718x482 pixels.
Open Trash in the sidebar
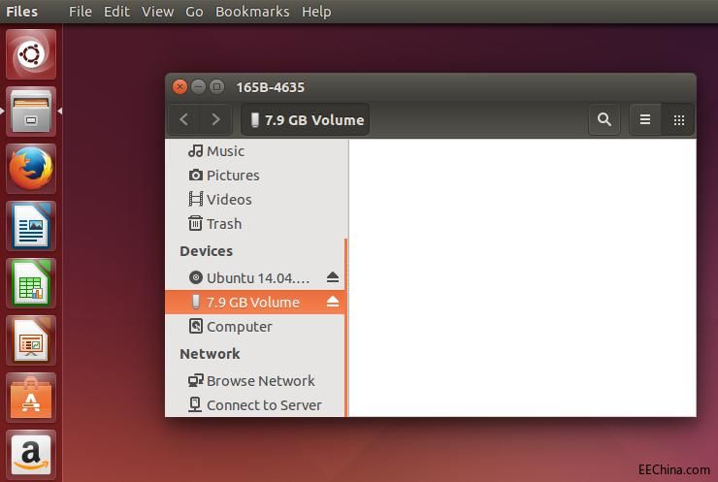click(254, 223)
